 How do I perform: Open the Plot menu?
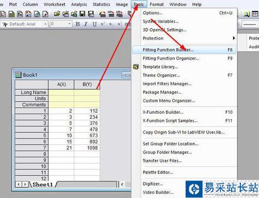point(13,4)
